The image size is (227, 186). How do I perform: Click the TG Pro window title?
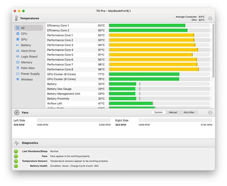click(x=113, y=11)
